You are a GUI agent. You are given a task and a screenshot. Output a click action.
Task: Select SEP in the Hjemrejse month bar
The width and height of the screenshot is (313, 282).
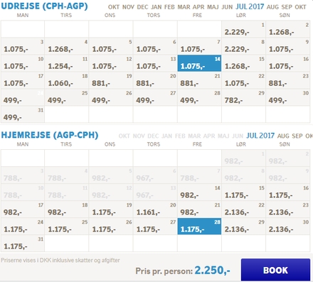click(297, 136)
